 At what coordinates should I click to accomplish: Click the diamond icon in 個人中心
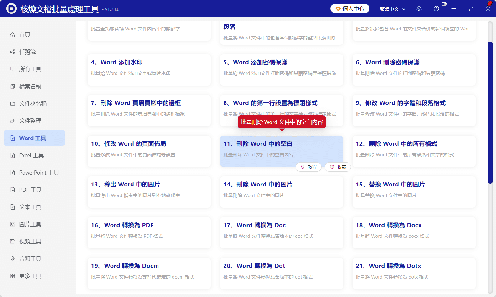(x=338, y=9)
